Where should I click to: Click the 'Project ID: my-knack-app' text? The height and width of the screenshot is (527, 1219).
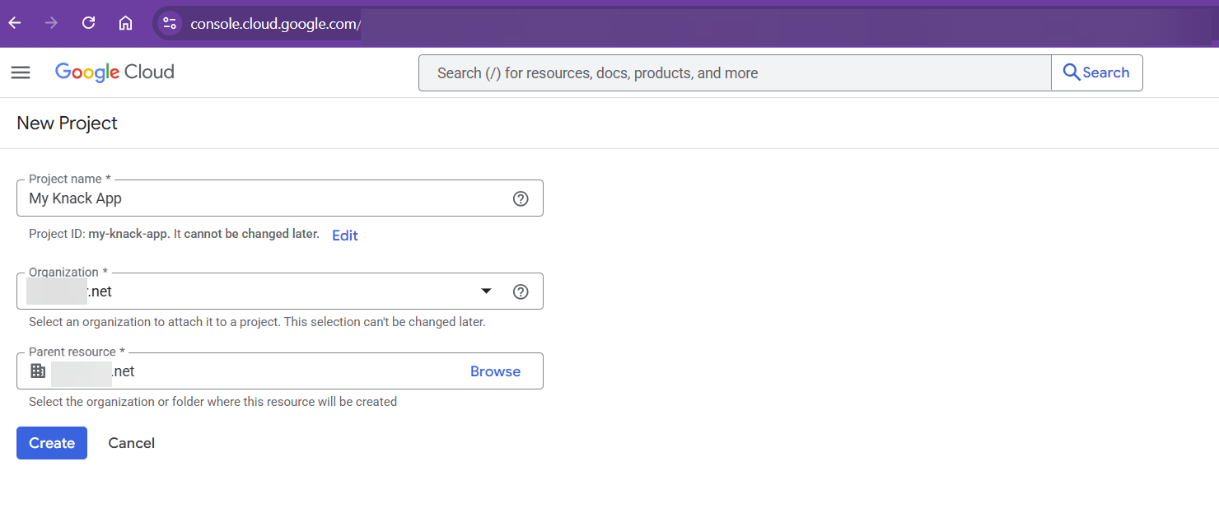tap(99, 234)
